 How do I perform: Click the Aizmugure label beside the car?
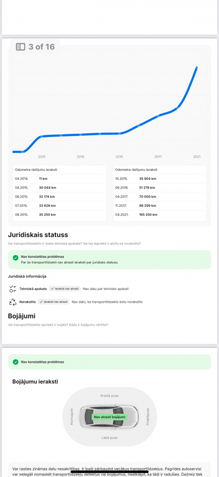click(72, 417)
